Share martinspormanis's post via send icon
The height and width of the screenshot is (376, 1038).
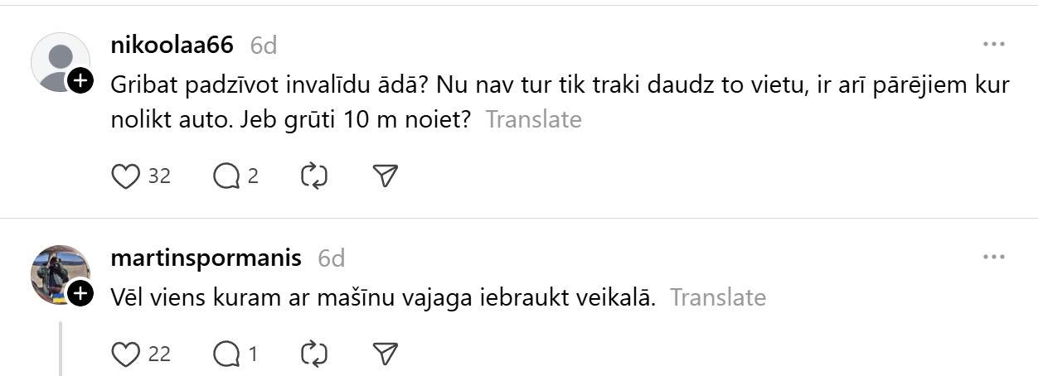[x=386, y=354]
